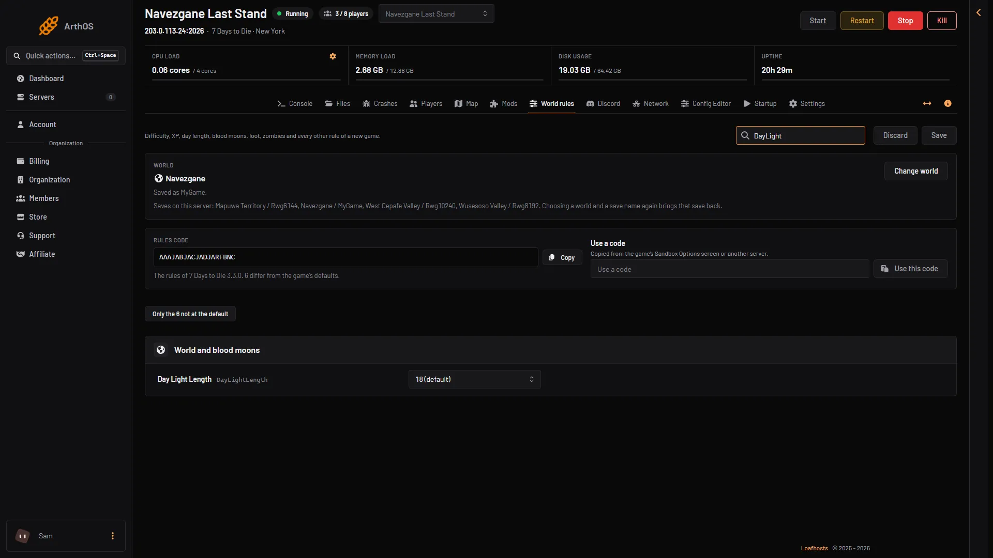Save the world rules
Image resolution: width=993 pixels, height=558 pixels.
(939, 135)
